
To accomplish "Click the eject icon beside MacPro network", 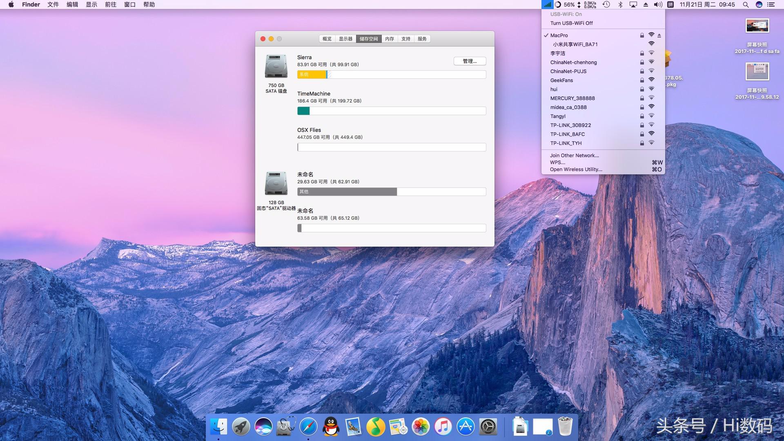I will coord(659,36).
